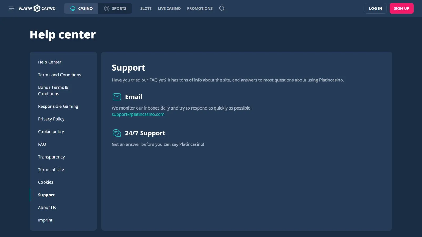Open Terms and Conditions in sidebar
This screenshot has width=422, height=237.
pyautogui.click(x=59, y=75)
